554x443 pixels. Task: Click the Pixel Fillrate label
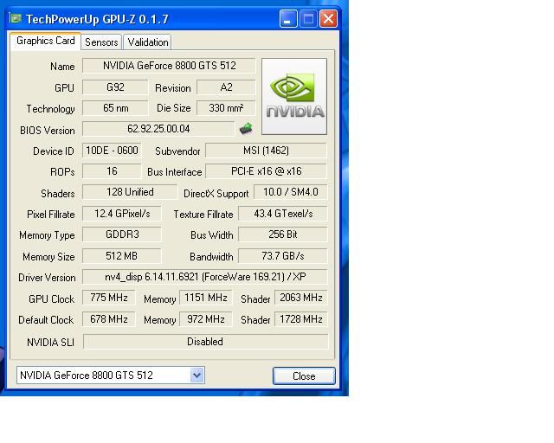[x=51, y=215]
